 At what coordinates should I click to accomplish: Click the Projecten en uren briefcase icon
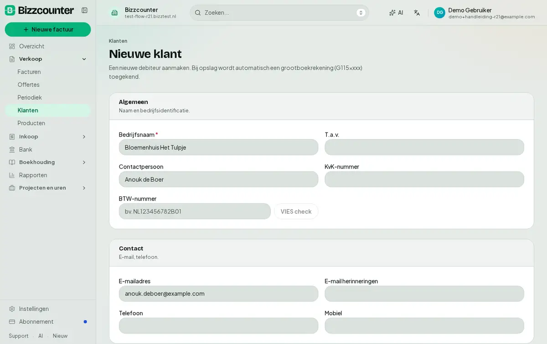[x=12, y=188]
